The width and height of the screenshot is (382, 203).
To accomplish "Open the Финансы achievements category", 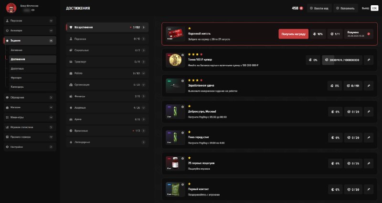I will pos(107,96).
